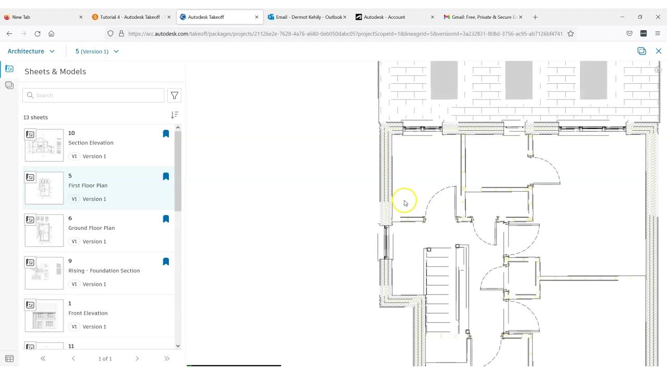This screenshot has width=667, height=375.
Task: Switch to Tutorial 4 - Autodesk Takeoff tab
Action: pyautogui.click(x=130, y=17)
